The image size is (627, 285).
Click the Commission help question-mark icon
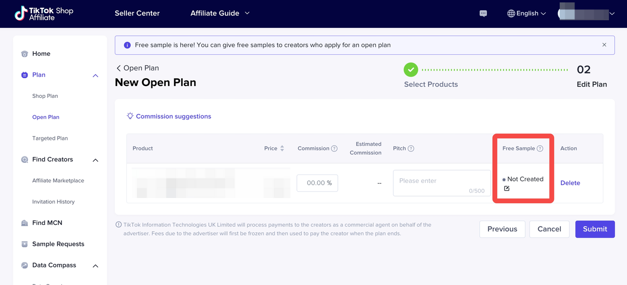pos(334,149)
